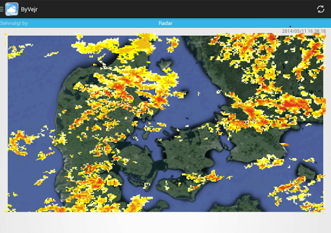The width and height of the screenshot is (331, 233).
Task: Click the ByVejr title text
Action: tap(29, 10)
